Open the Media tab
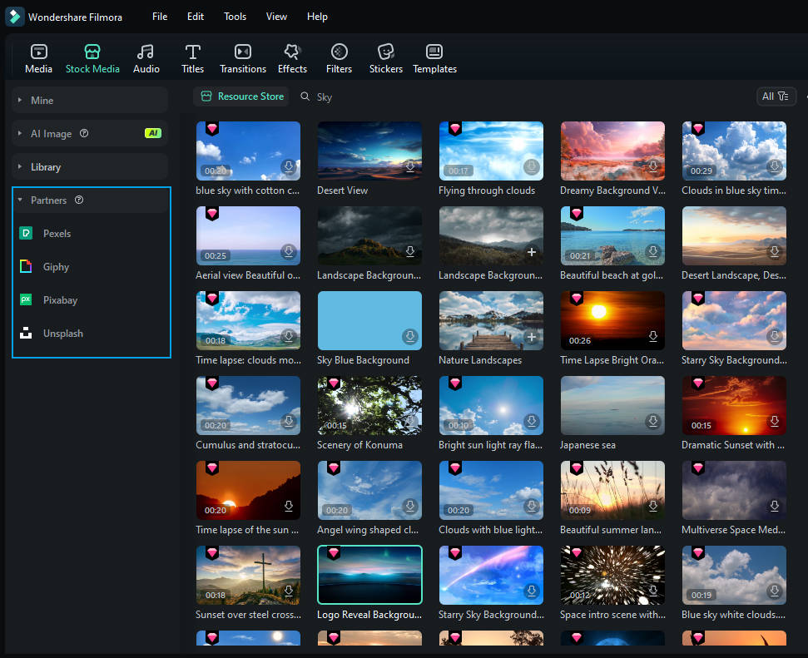 [38, 59]
